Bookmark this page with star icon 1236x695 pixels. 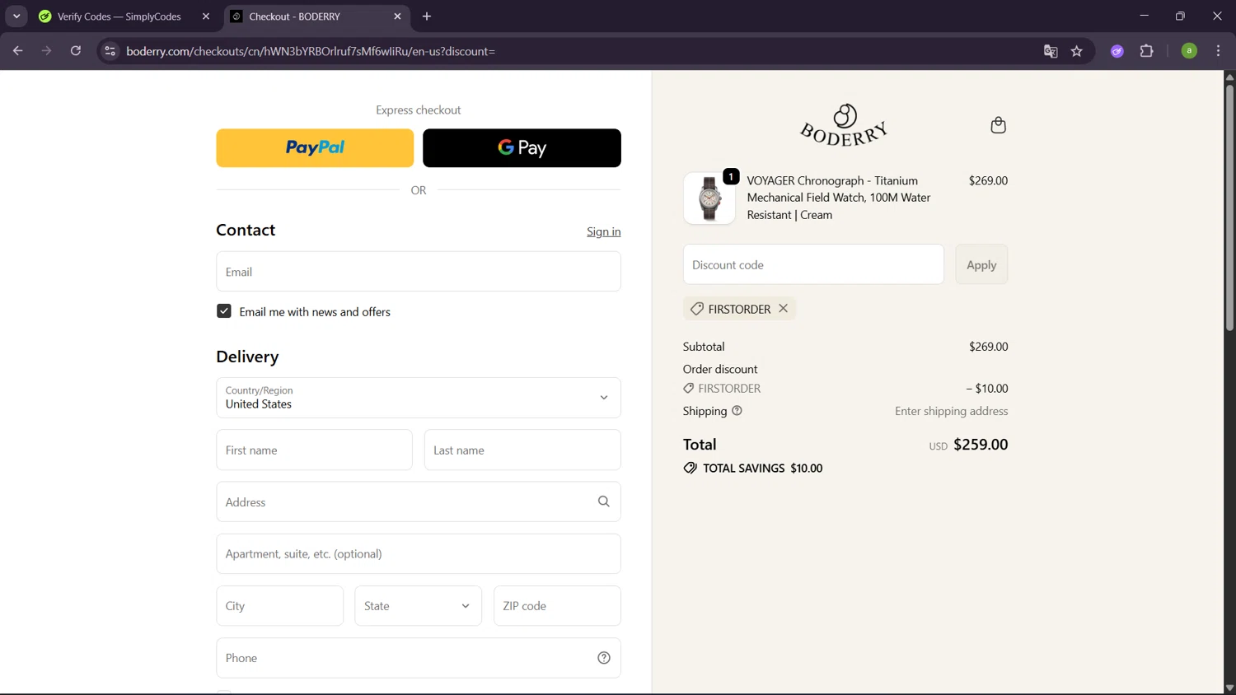(x=1076, y=51)
